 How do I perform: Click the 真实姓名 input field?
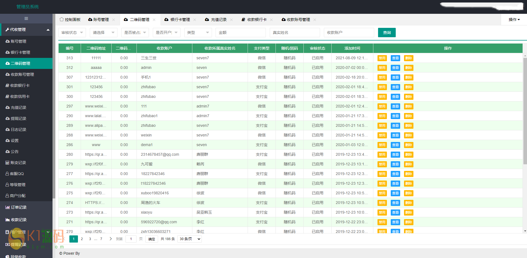[x=295, y=33]
